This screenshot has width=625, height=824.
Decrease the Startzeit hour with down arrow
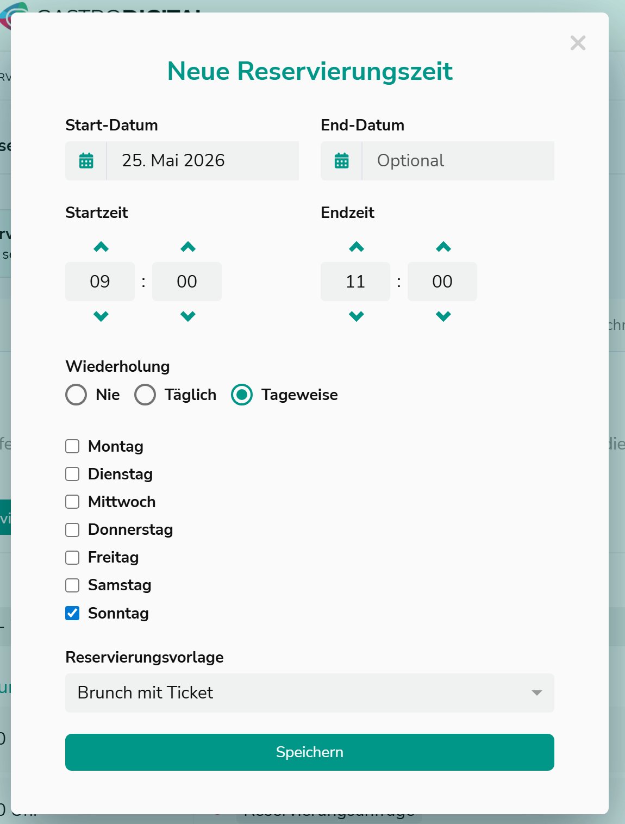point(101,316)
